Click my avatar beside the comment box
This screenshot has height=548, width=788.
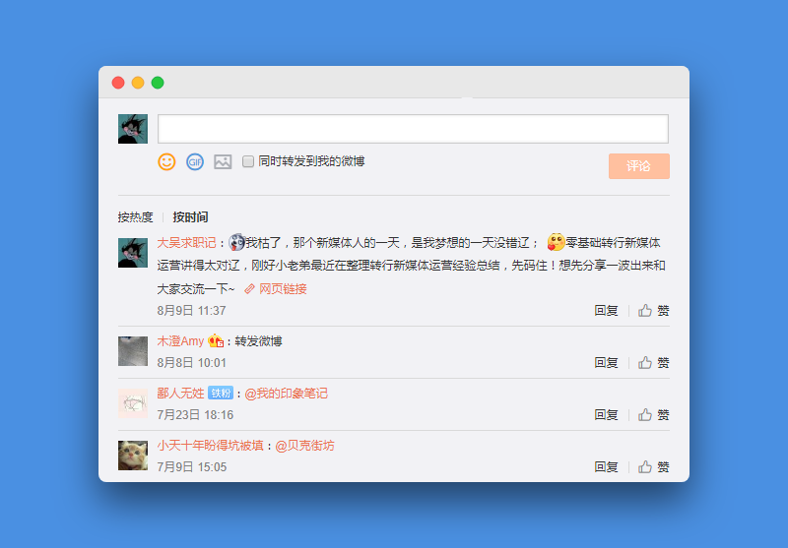point(133,129)
